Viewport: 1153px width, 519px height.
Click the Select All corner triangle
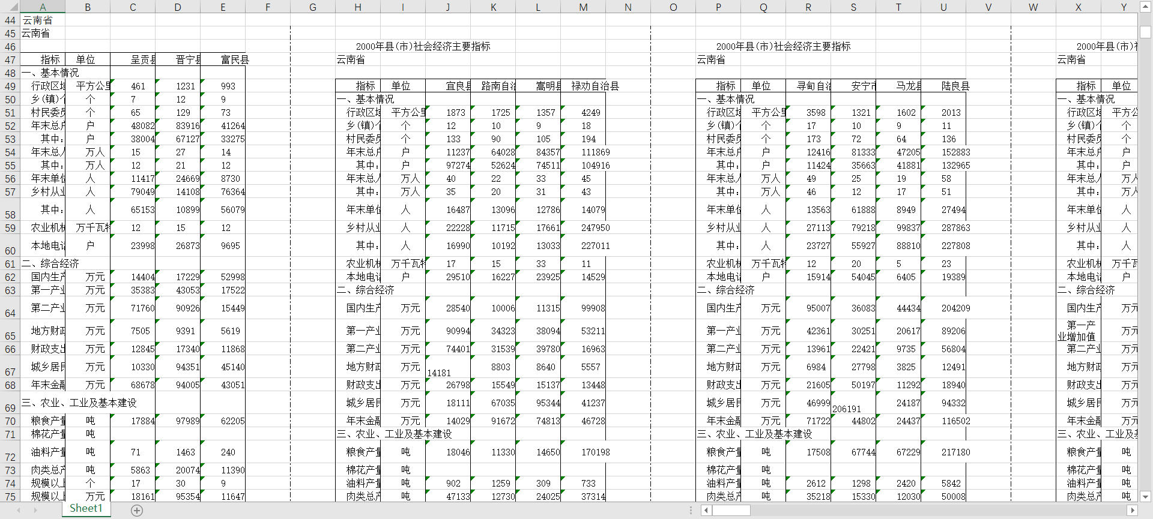[10, 7]
